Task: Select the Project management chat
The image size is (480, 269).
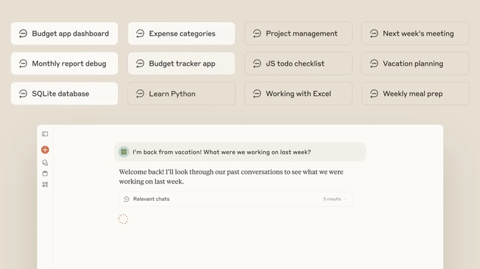Action: tap(298, 33)
